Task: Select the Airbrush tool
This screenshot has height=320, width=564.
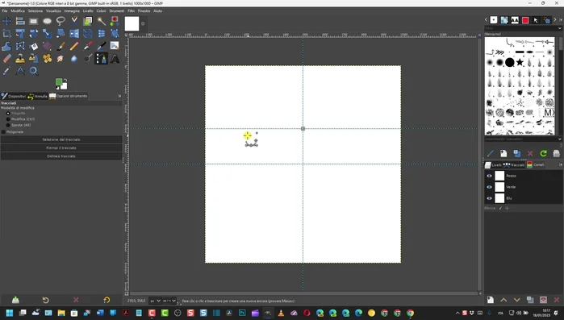Action: 88,46
